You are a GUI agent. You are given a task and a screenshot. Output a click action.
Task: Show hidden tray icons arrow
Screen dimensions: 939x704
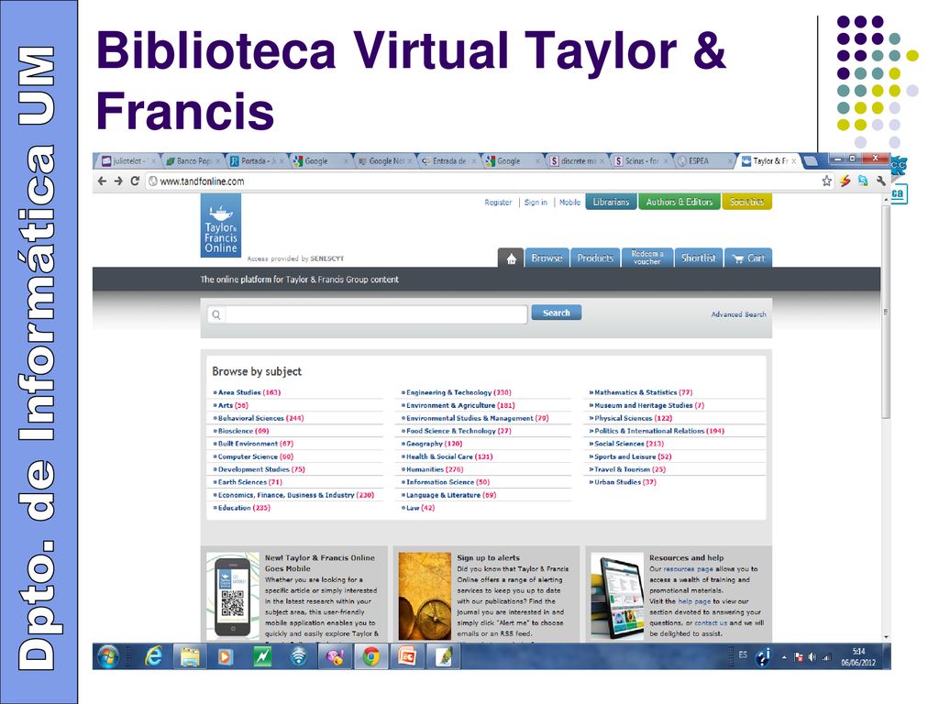[784, 657]
